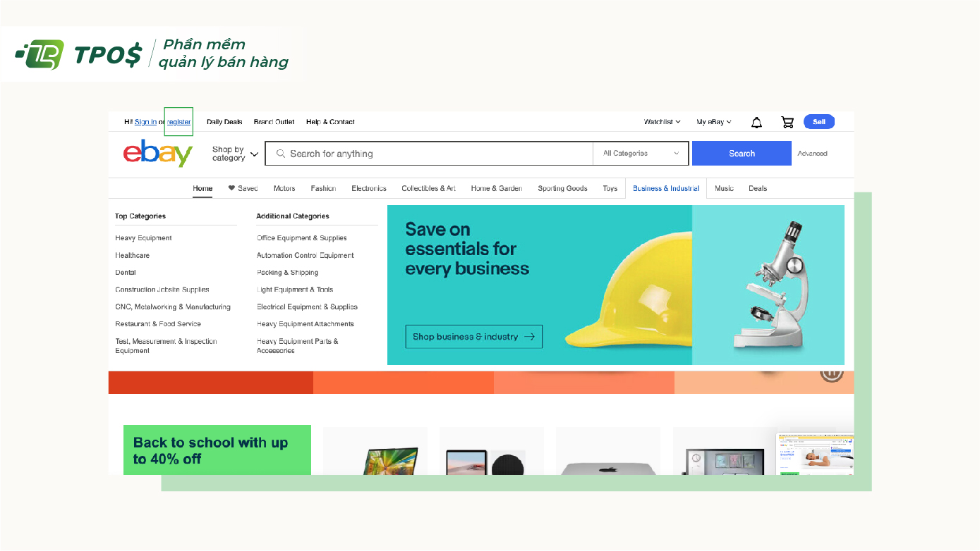Click the Additional Categories heading
Image resolution: width=980 pixels, height=551 pixels.
coord(293,216)
